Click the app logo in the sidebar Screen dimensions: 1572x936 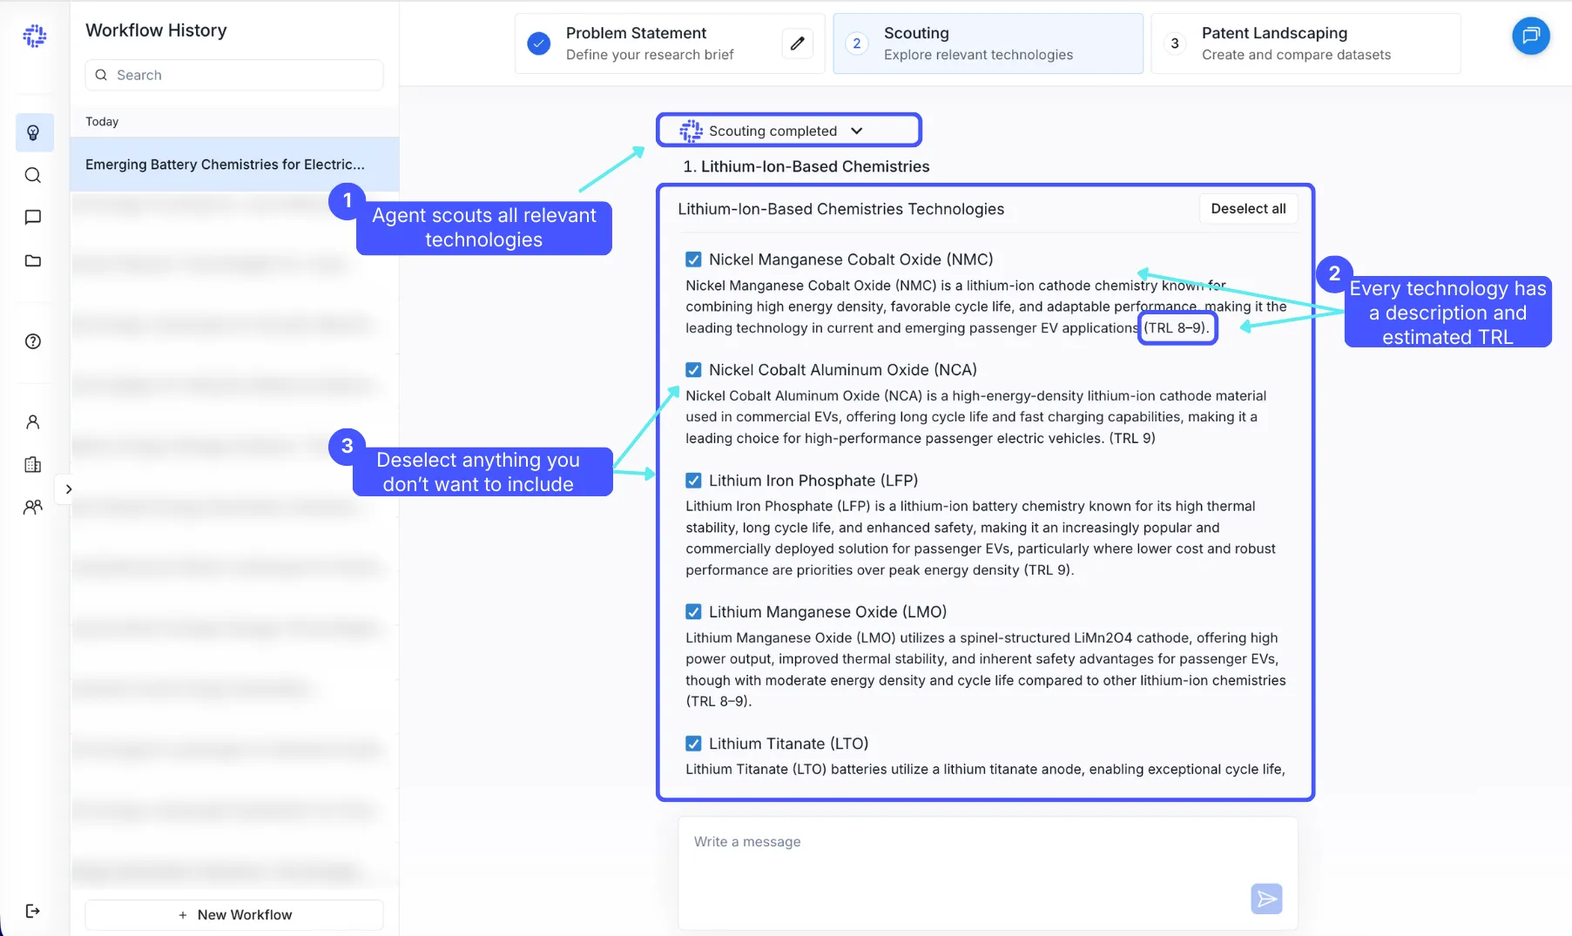[x=34, y=36]
